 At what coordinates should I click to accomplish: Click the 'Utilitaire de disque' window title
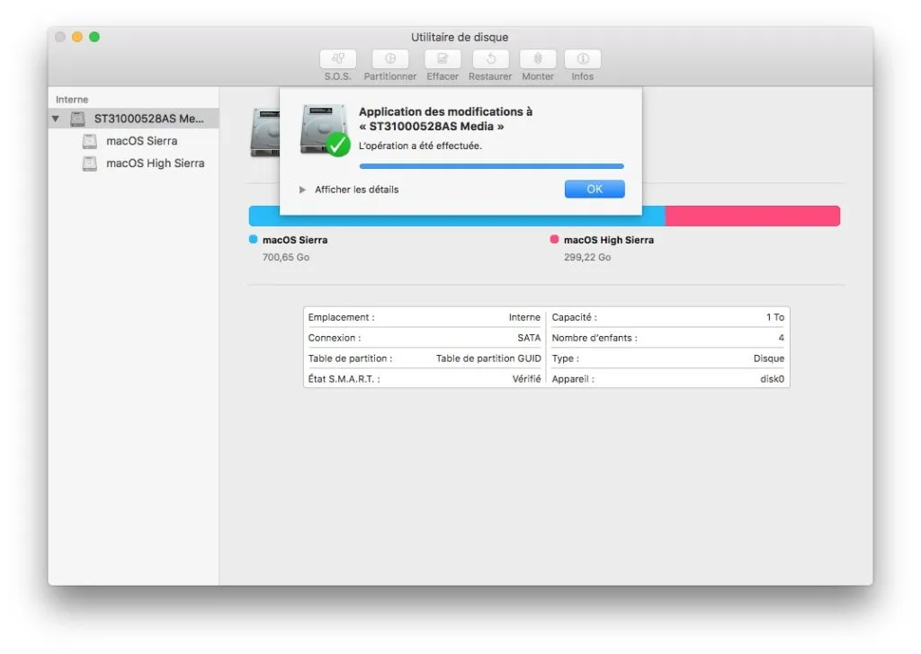point(460,37)
